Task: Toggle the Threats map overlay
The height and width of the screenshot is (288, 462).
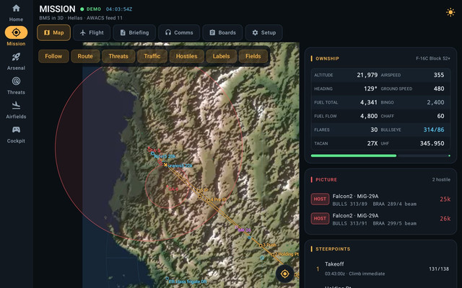Action: point(118,56)
